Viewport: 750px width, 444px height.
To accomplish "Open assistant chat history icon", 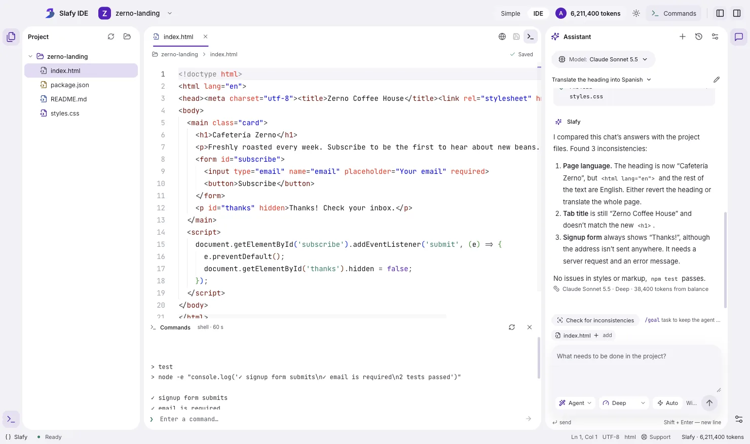I will point(699,36).
